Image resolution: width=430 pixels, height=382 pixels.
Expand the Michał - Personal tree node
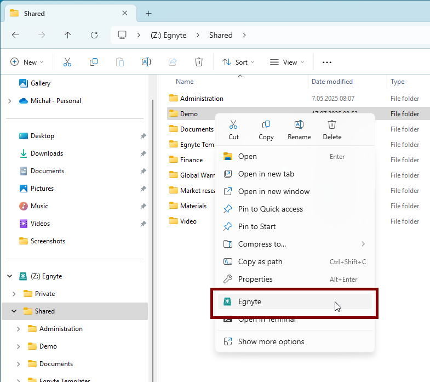coord(10,101)
